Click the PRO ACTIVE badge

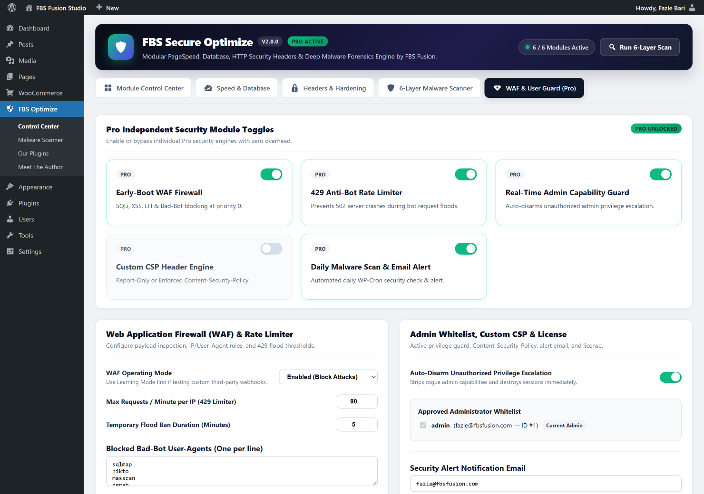pyautogui.click(x=308, y=41)
